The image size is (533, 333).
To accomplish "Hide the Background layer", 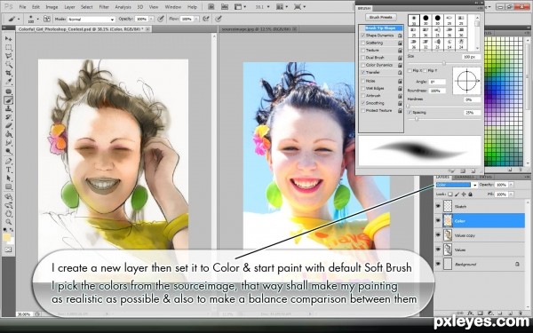I will pos(438,264).
